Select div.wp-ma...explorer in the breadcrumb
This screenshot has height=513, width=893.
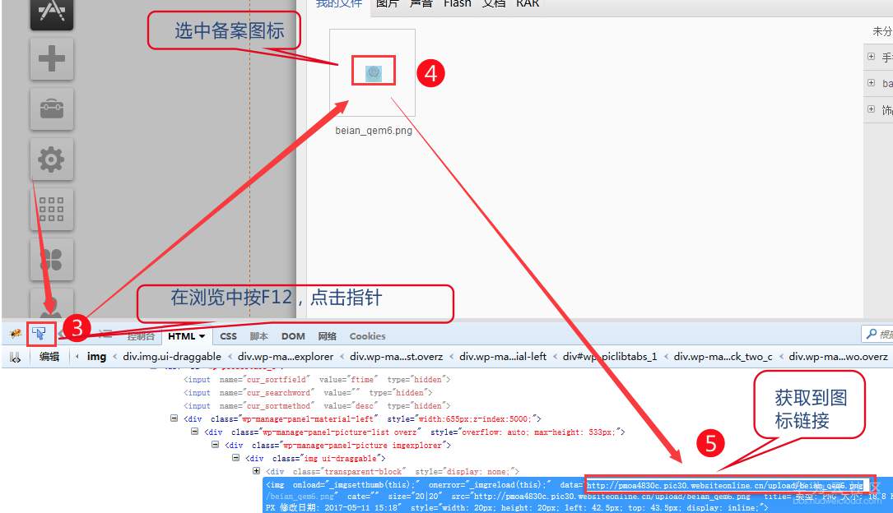[286, 357]
